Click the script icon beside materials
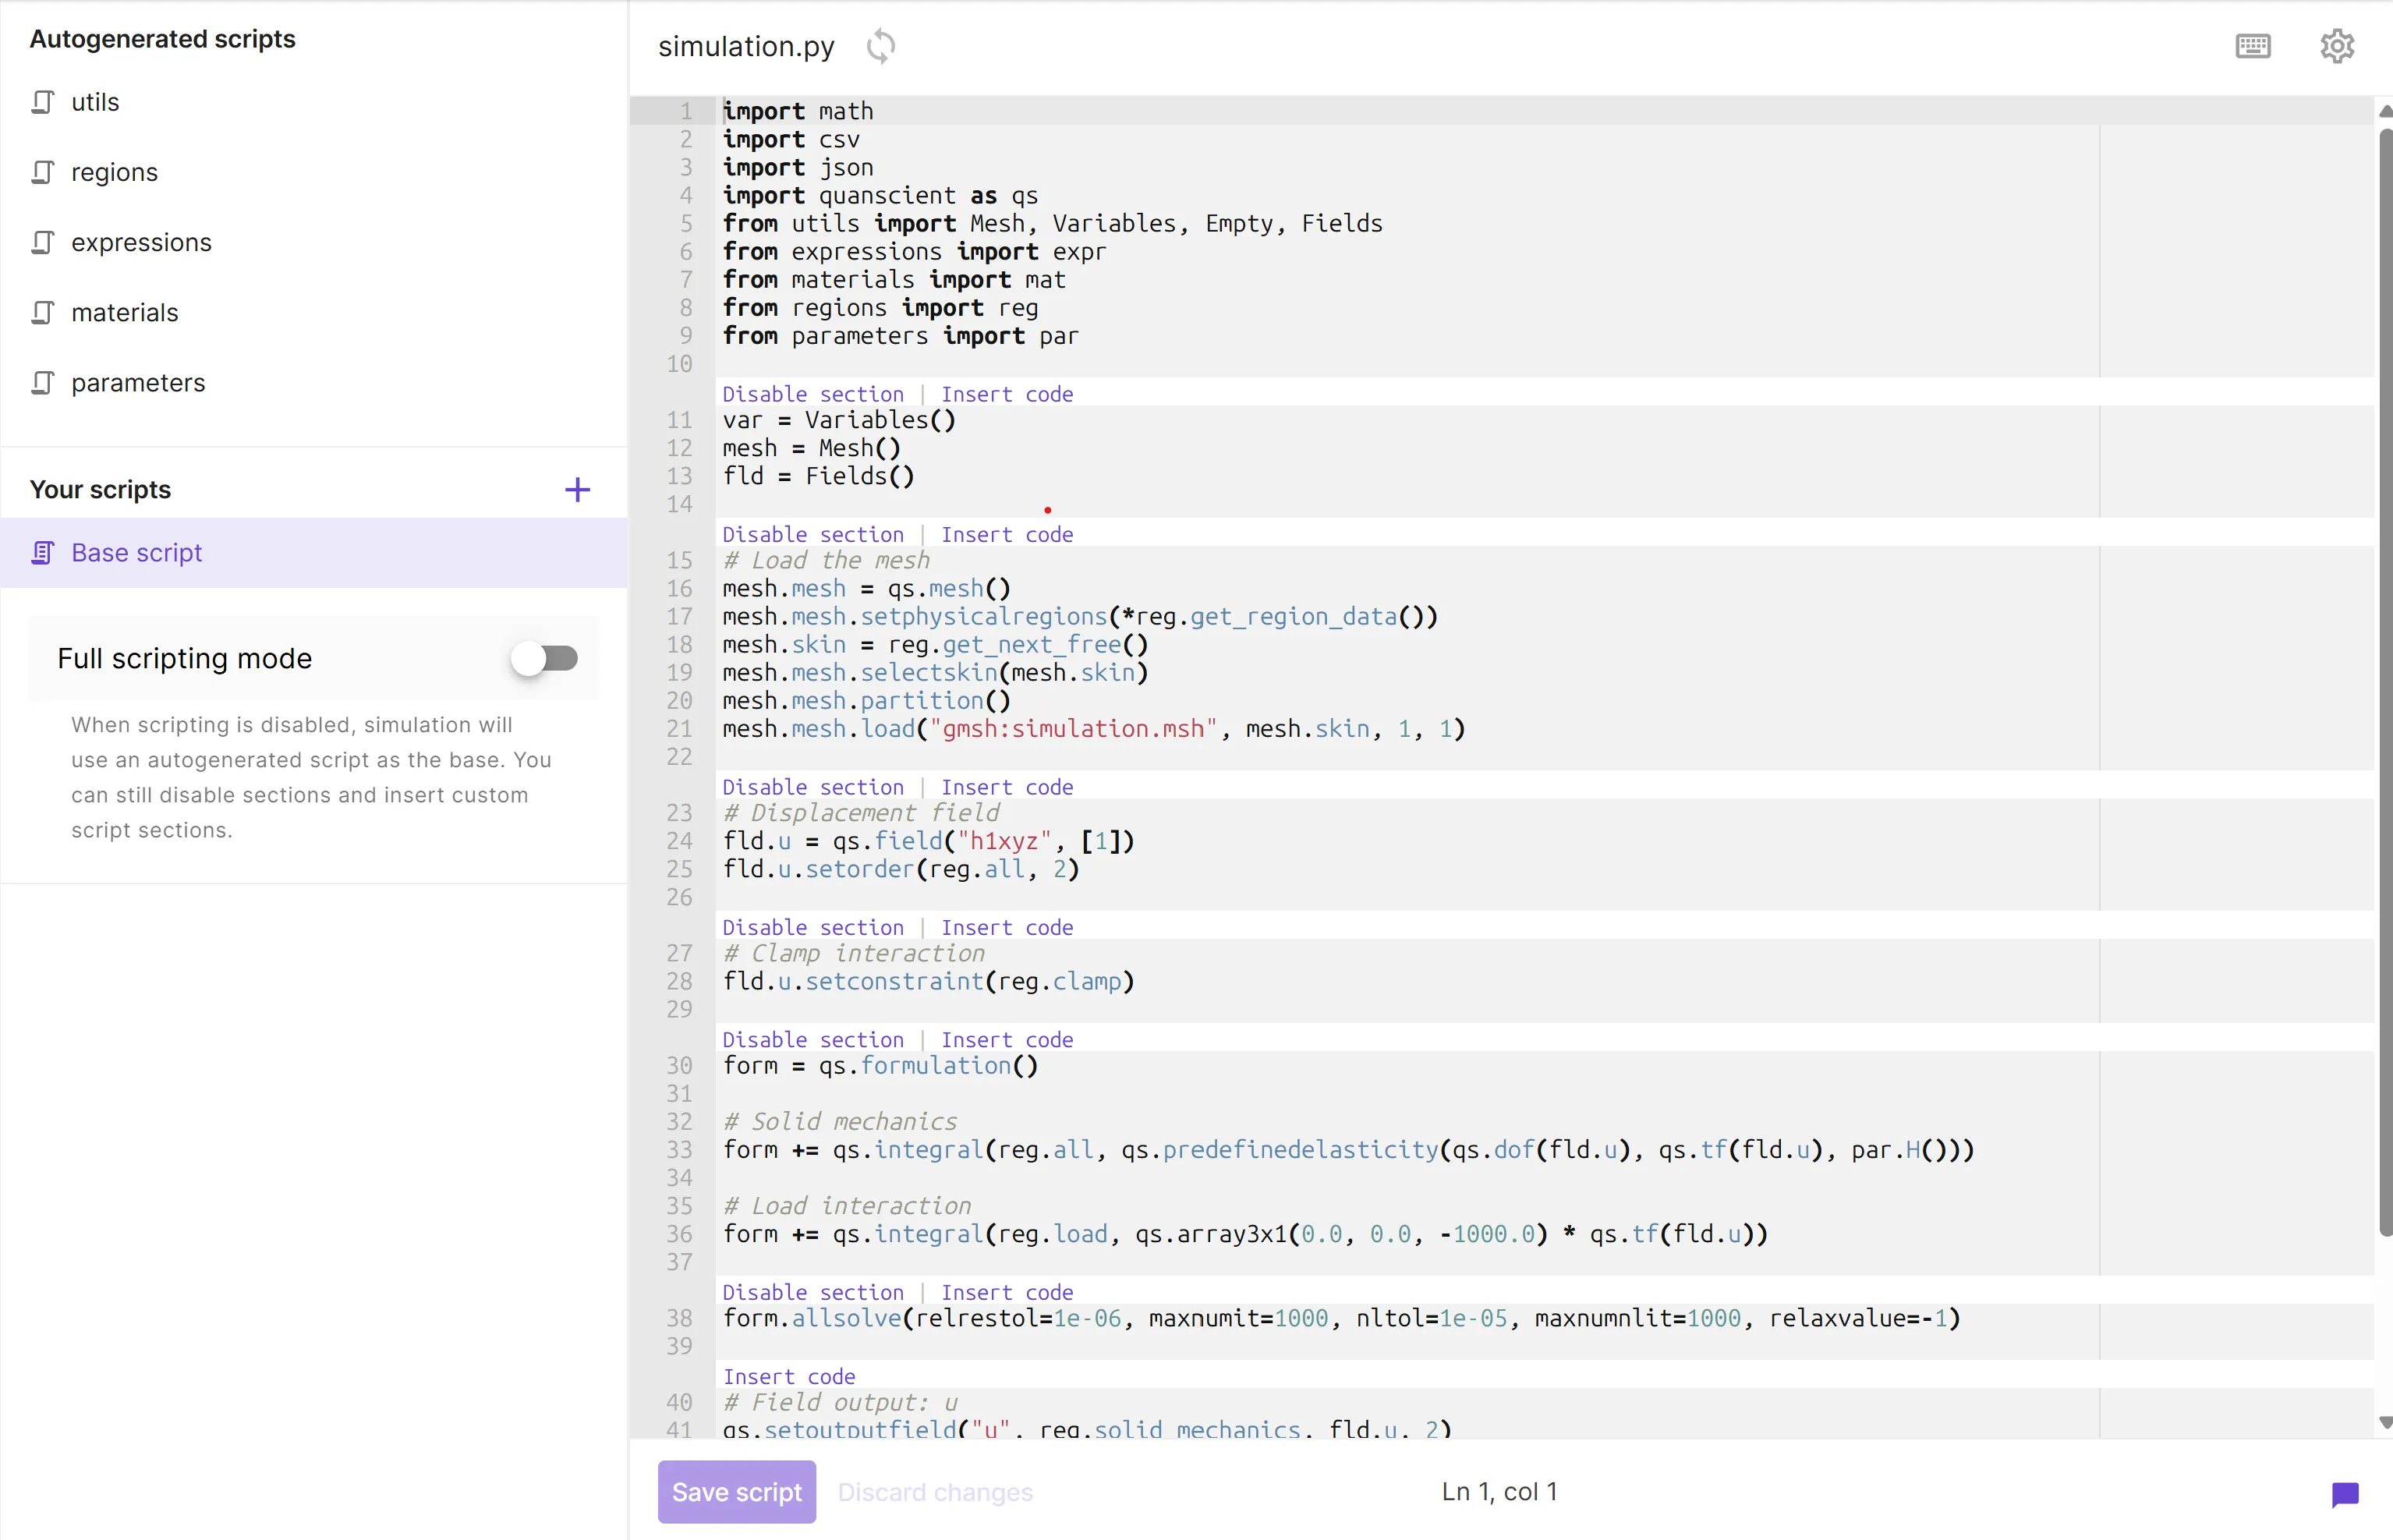The image size is (2393, 1540). (x=42, y=312)
